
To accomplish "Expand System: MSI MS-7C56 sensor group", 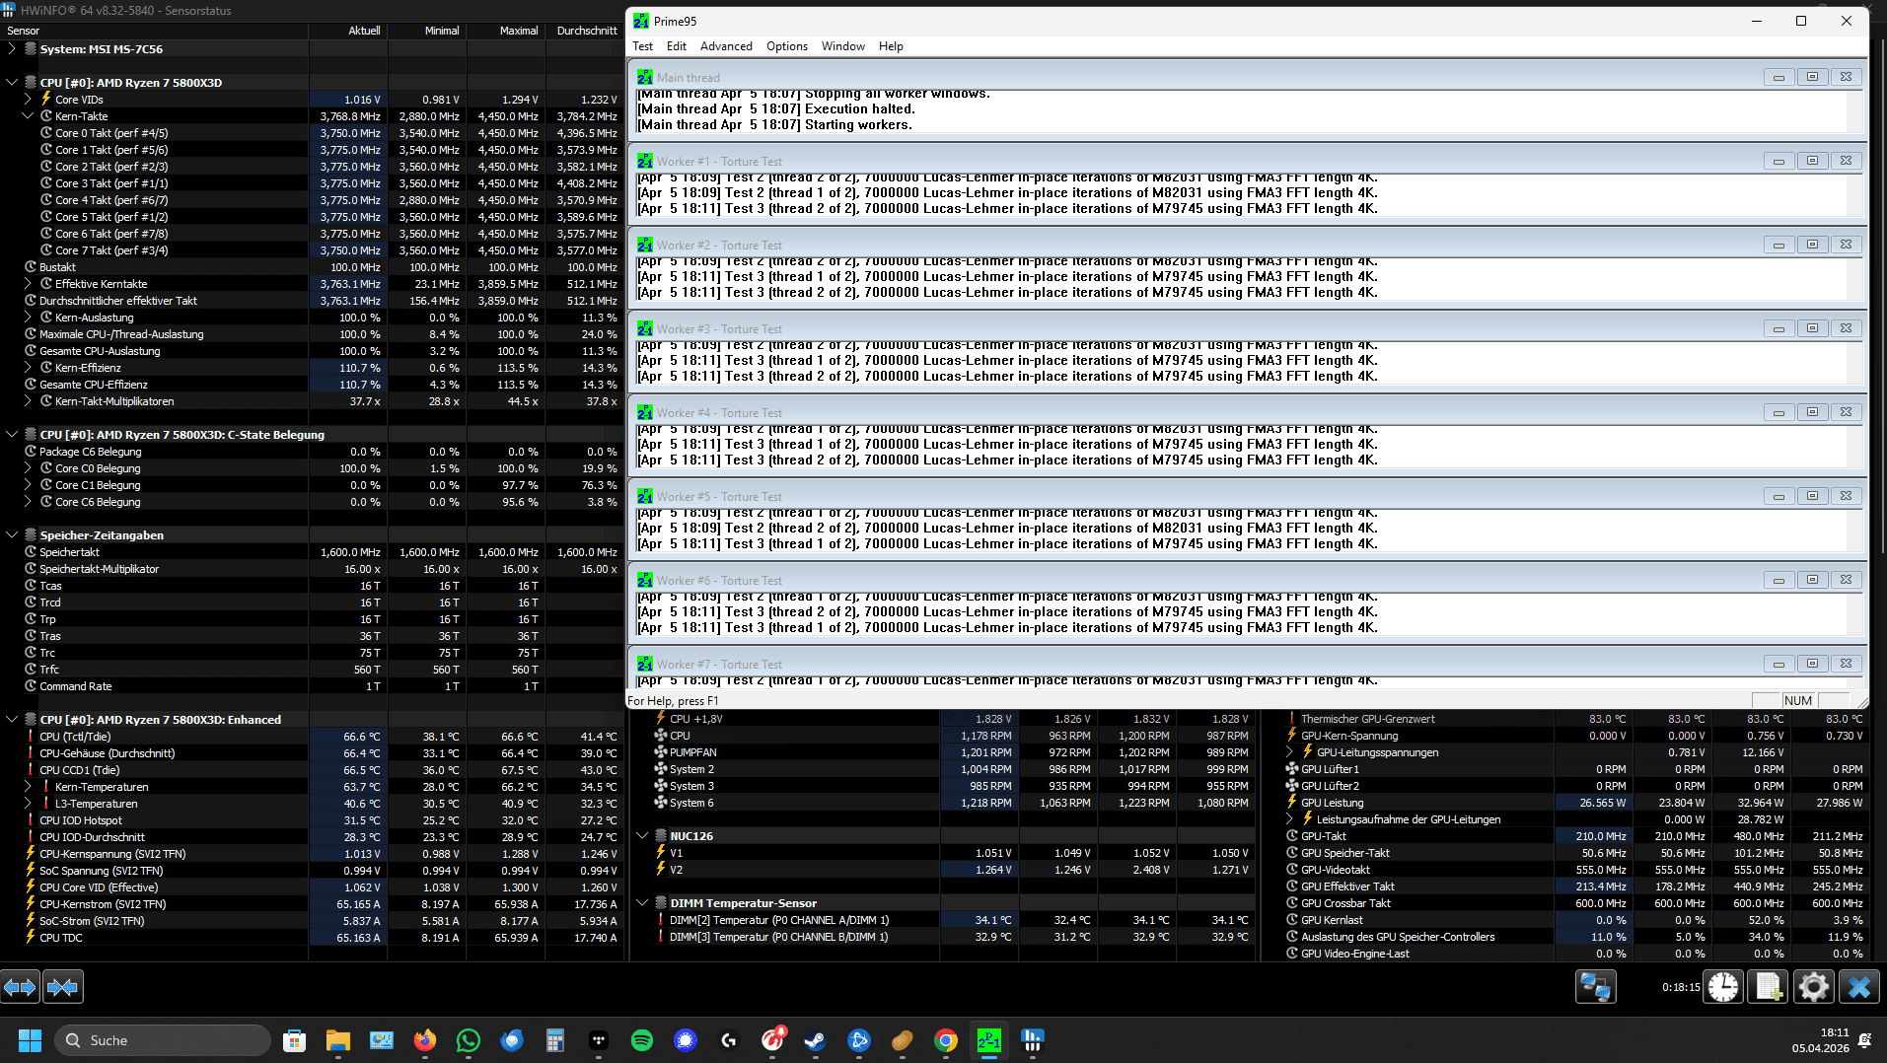I will pyautogui.click(x=12, y=48).
